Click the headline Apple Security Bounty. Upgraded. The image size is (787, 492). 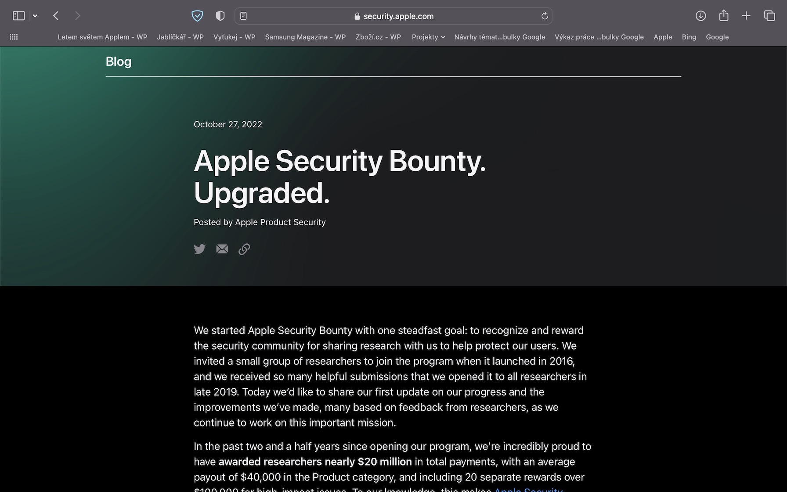coord(340,177)
